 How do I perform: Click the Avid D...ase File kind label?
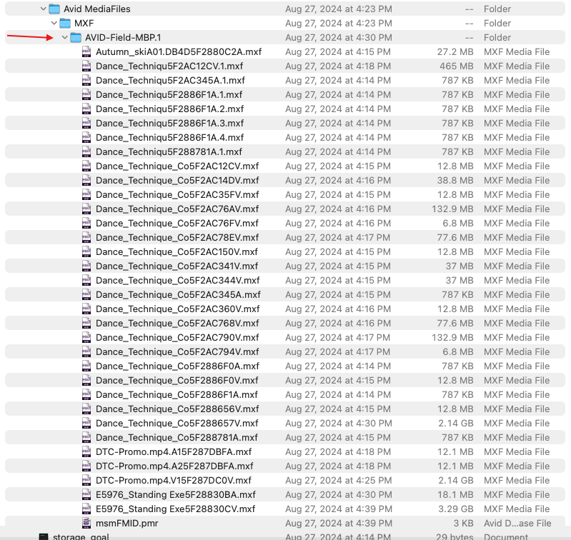pyautogui.click(x=517, y=524)
